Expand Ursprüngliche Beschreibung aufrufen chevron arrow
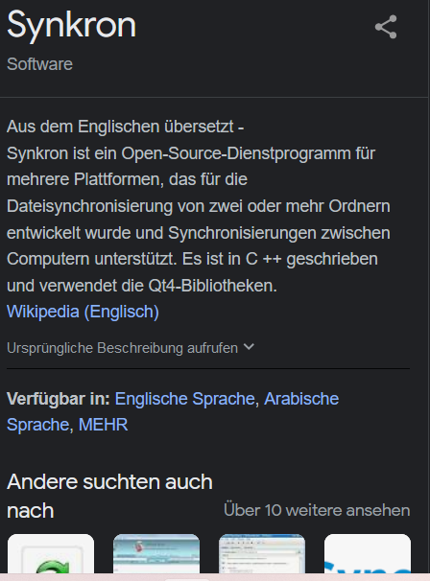 tap(249, 347)
